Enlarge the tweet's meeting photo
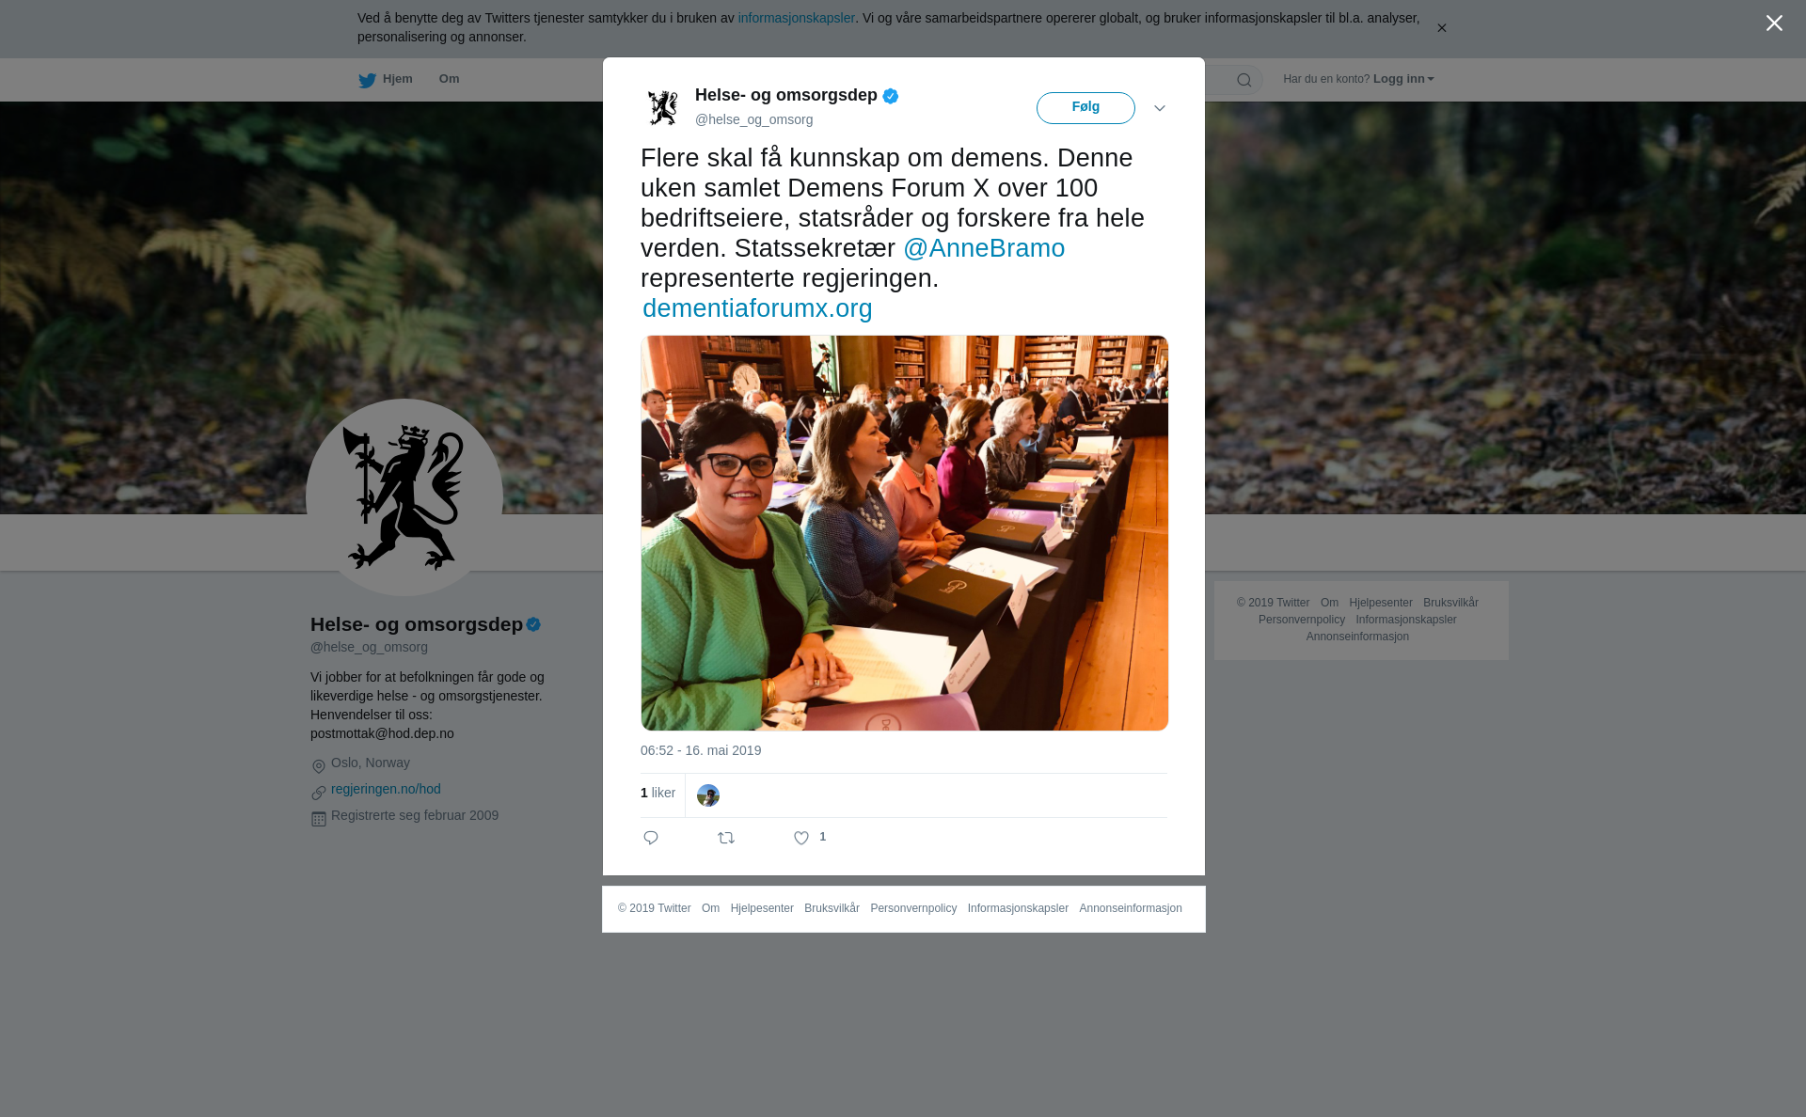 [904, 533]
